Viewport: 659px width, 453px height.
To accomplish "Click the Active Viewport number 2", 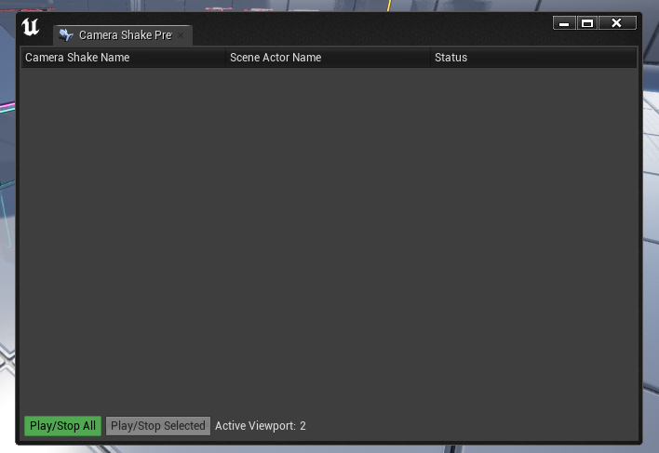I will coord(303,426).
